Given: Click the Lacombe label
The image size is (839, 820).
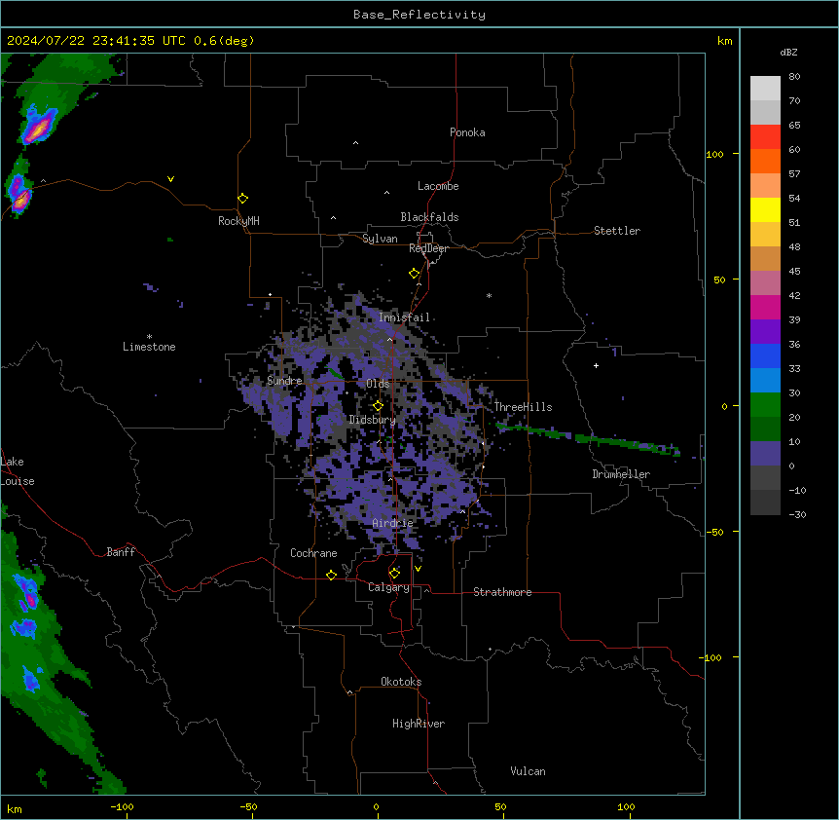Looking at the screenshot, I should [x=438, y=186].
